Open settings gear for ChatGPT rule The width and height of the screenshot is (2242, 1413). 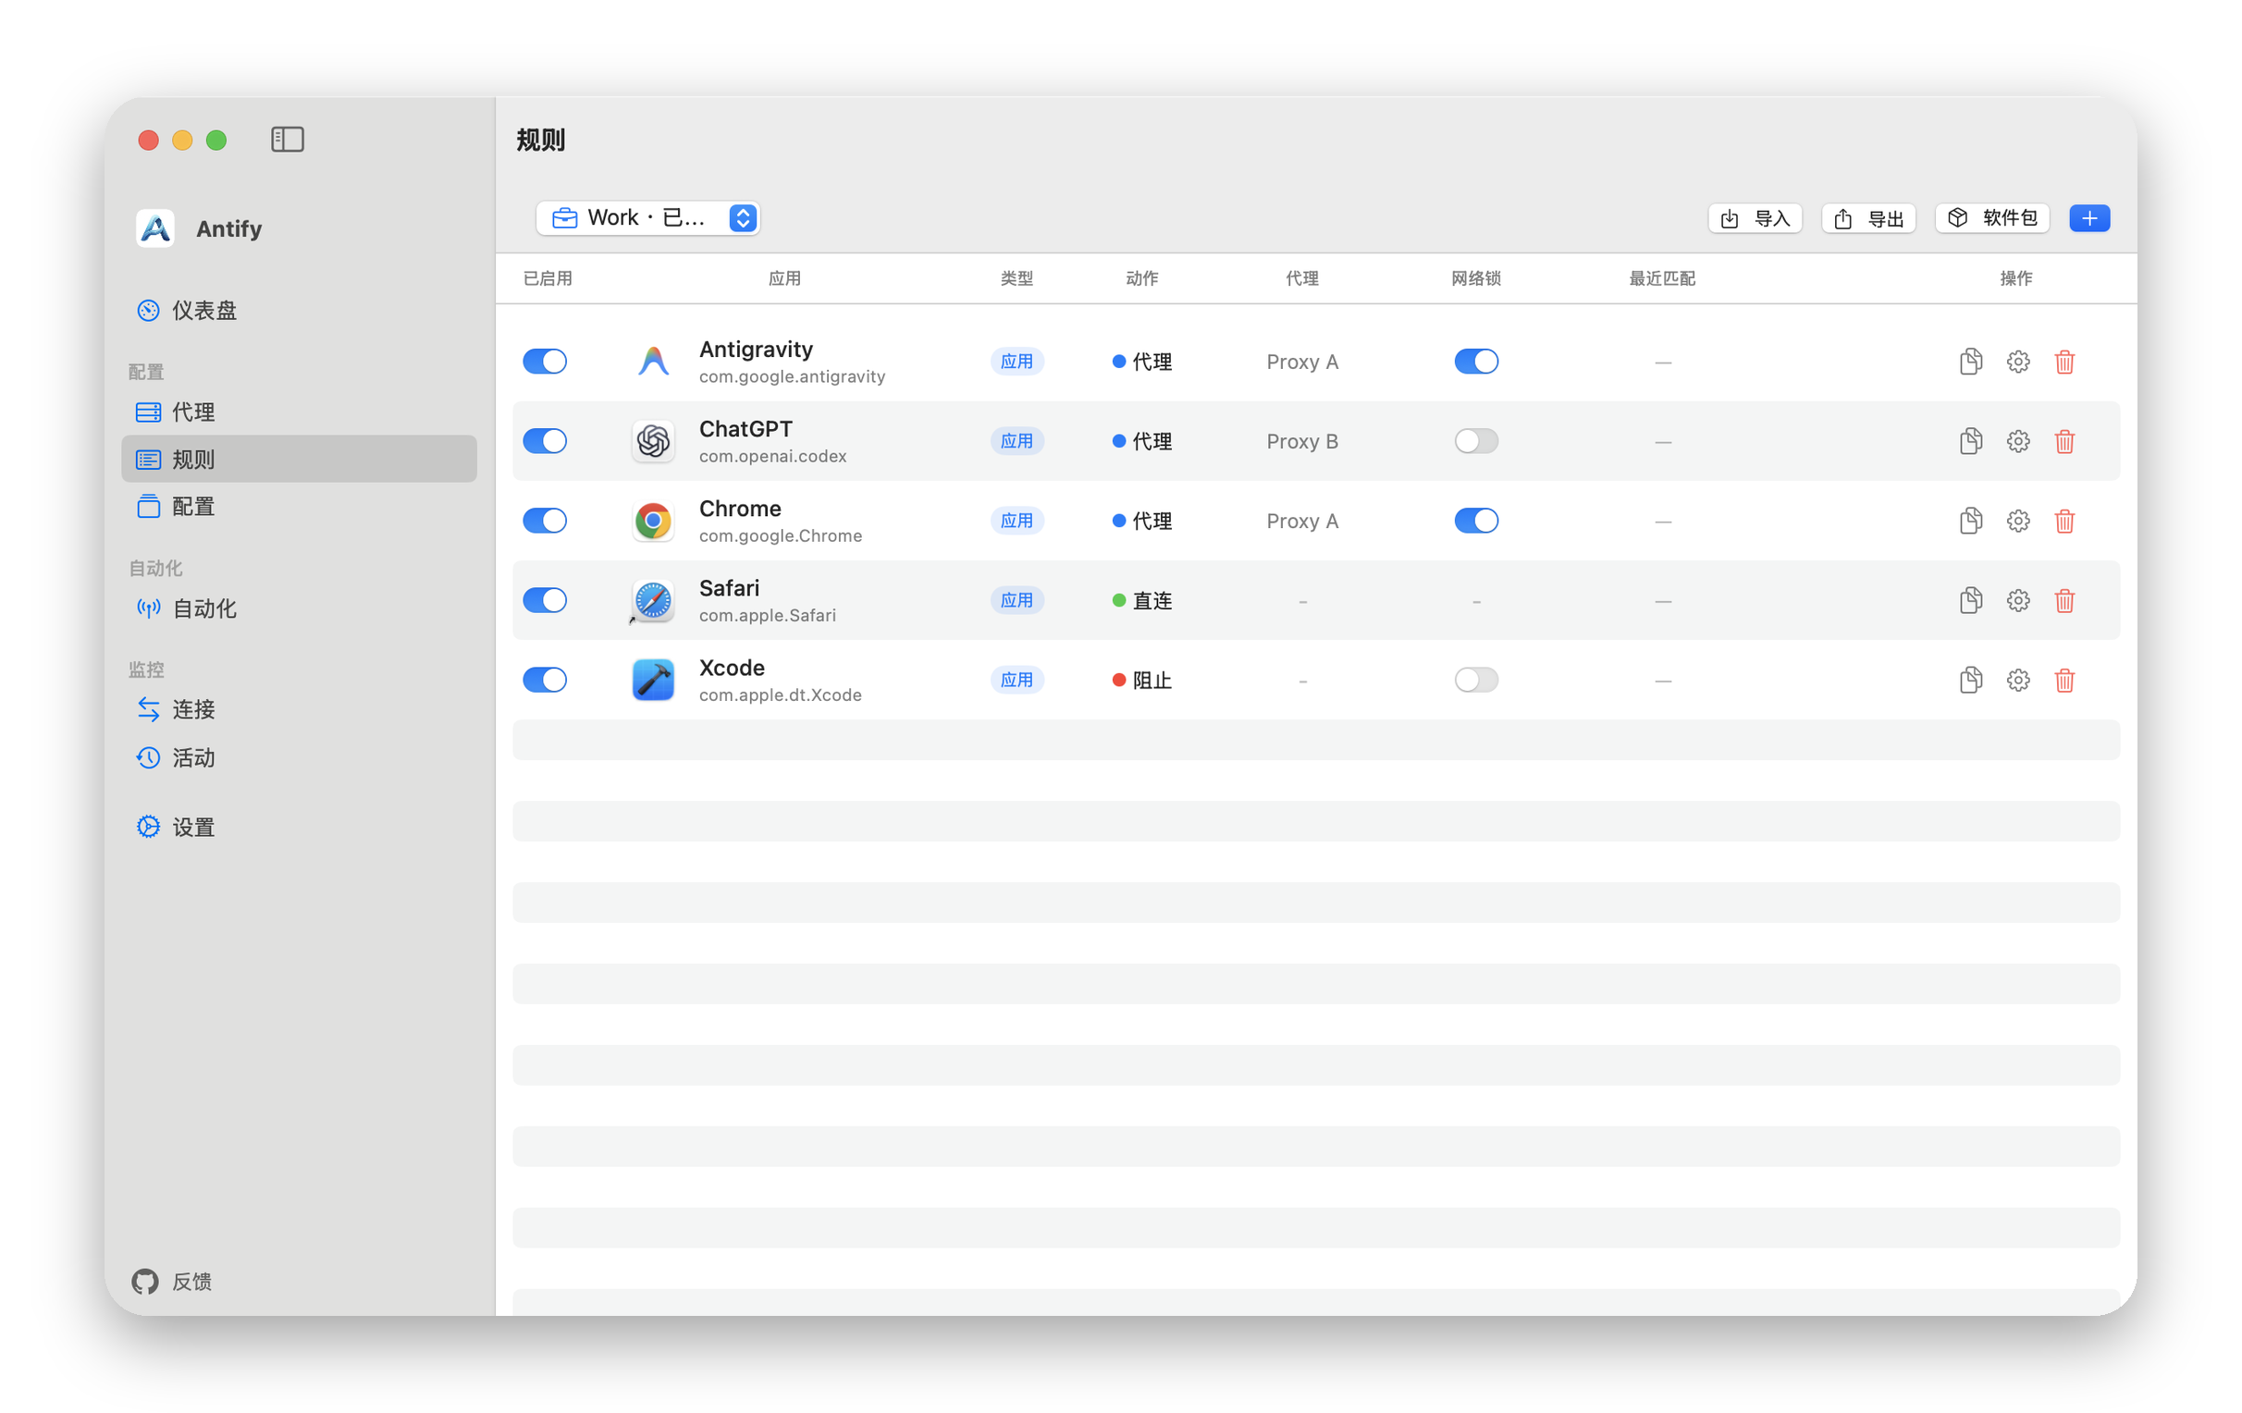[2017, 441]
